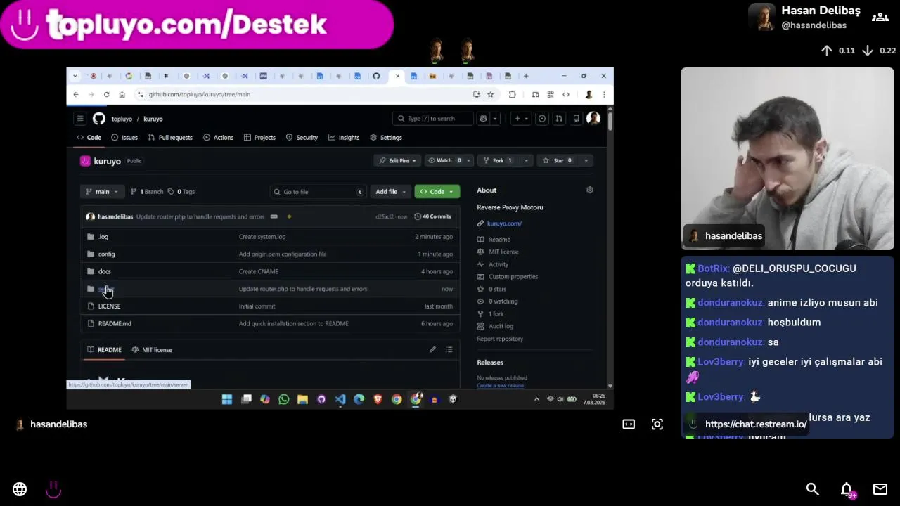Open the GitHub logo home link
900x506 pixels.
99,119
